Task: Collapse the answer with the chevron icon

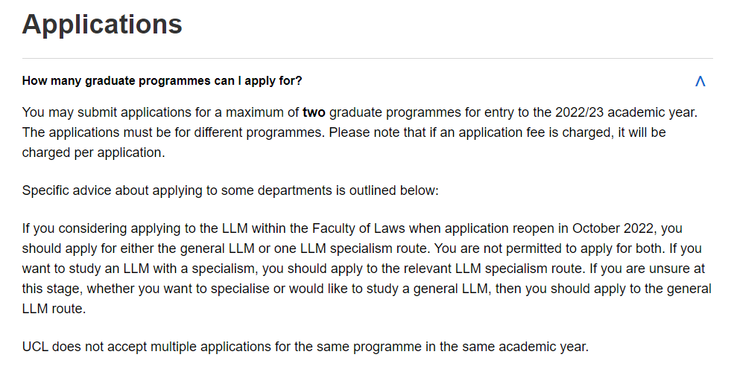Action: [700, 81]
